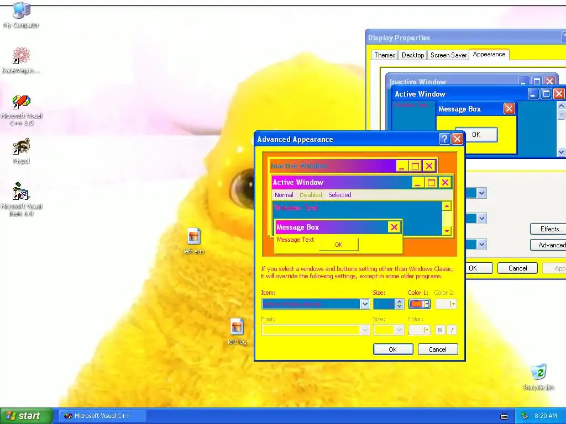Click scrollbar up arrow in Advanced Appearance preview
This screenshot has height=424, width=566.
(447, 206)
